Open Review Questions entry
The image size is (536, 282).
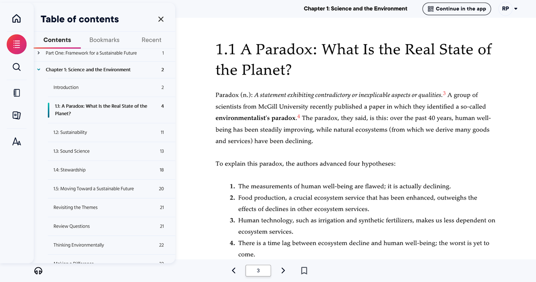tap(71, 226)
